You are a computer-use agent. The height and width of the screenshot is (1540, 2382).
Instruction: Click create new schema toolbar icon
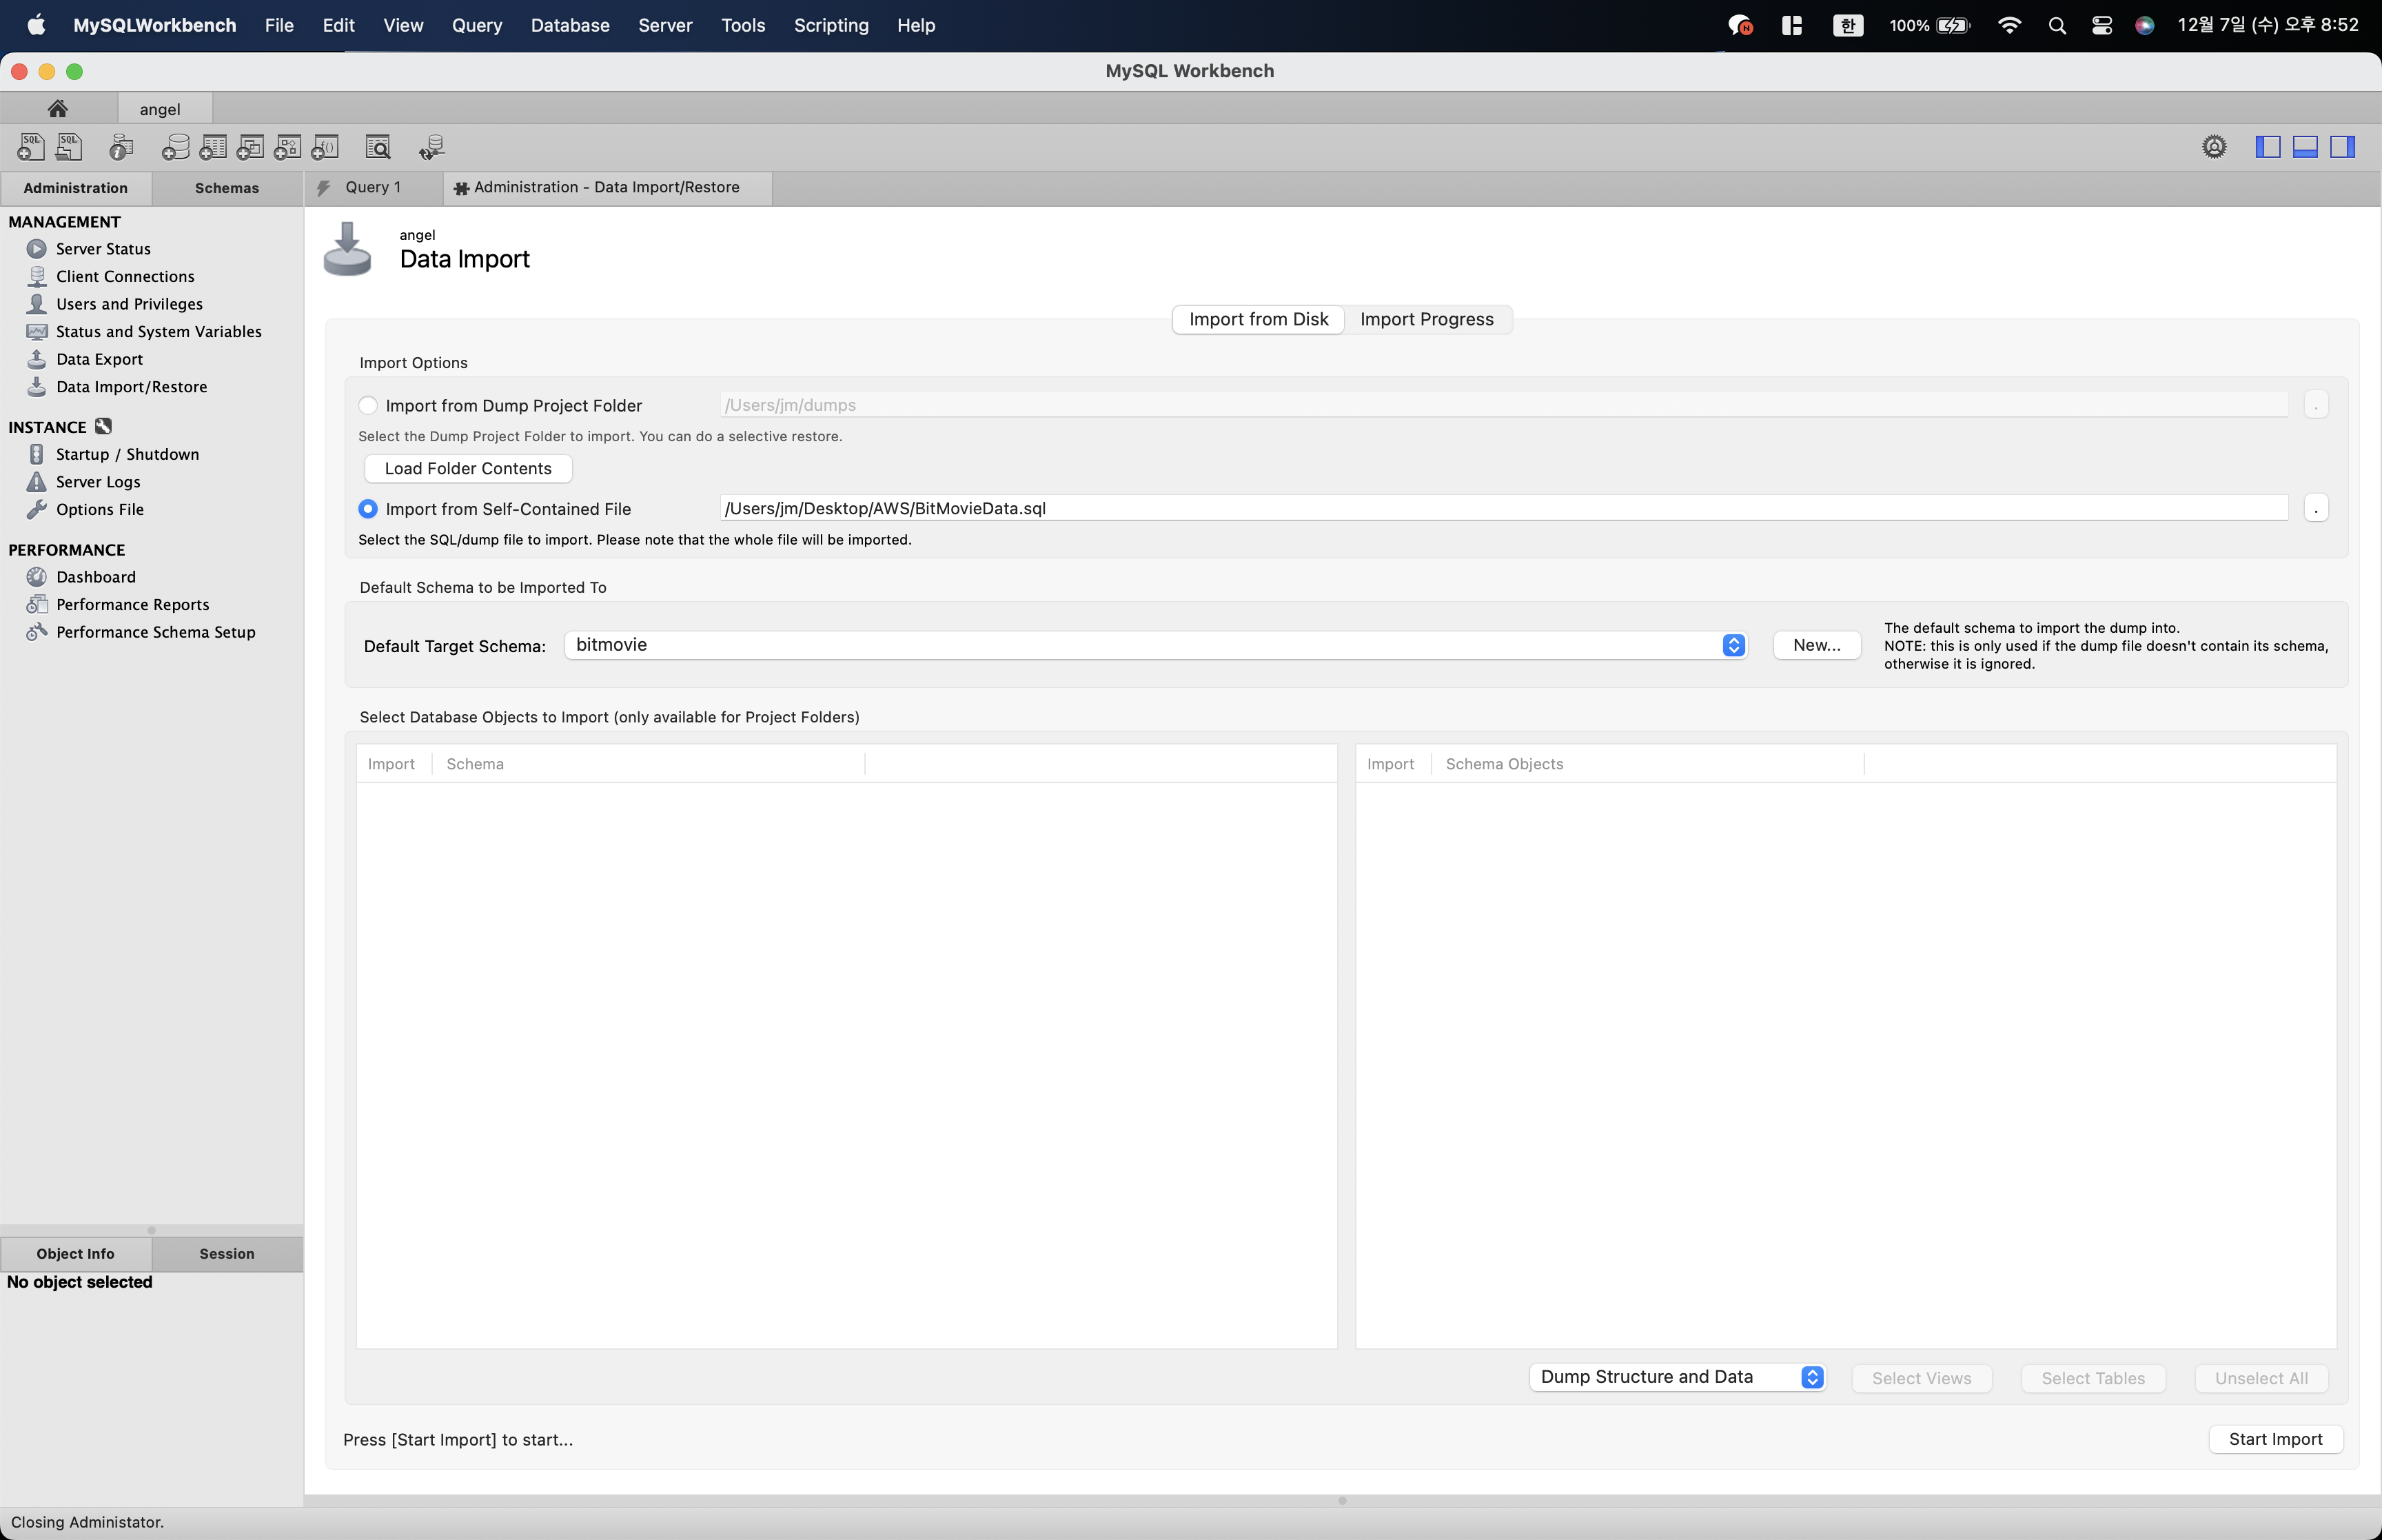pyautogui.click(x=175, y=147)
